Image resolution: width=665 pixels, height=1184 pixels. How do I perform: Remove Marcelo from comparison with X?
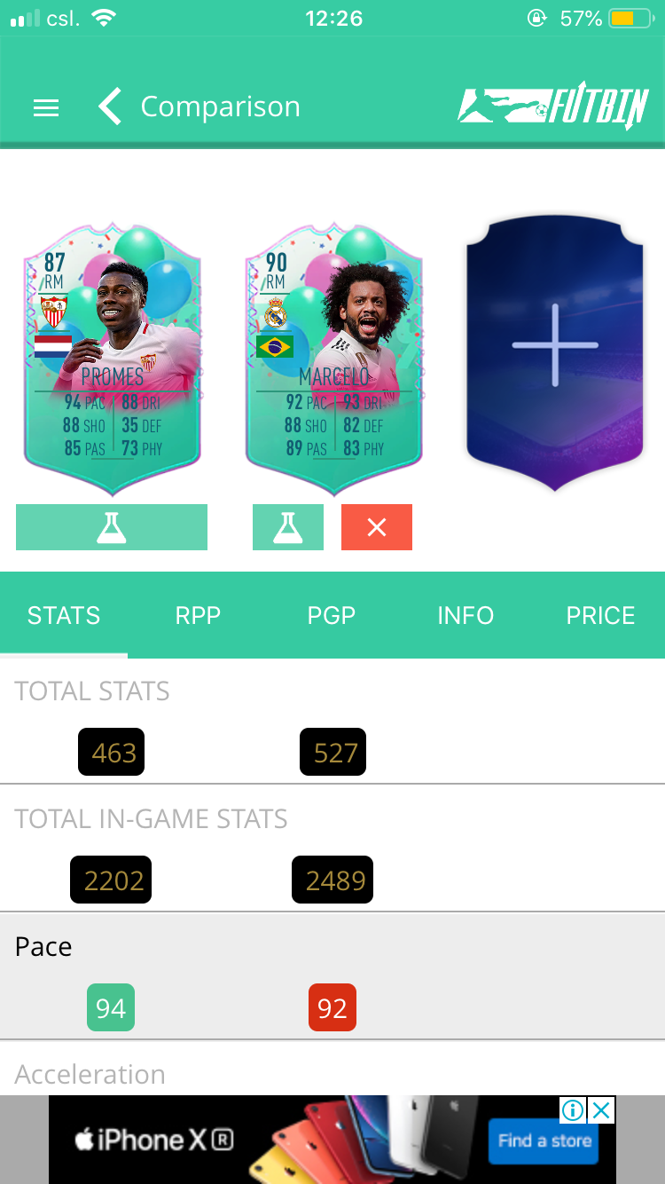(x=377, y=527)
